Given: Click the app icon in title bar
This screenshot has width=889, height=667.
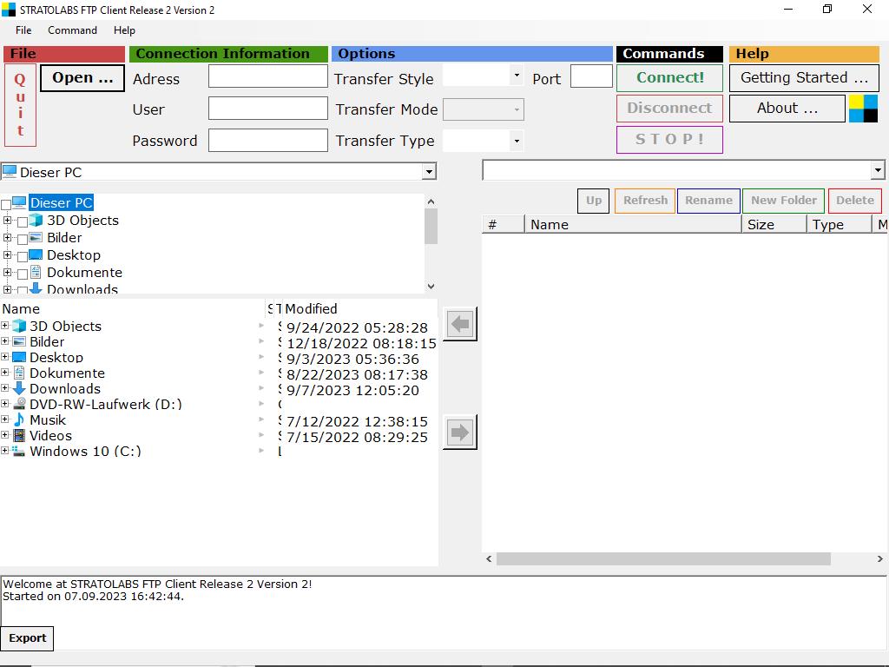Looking at the screenshot, I should tap(9, 10).
